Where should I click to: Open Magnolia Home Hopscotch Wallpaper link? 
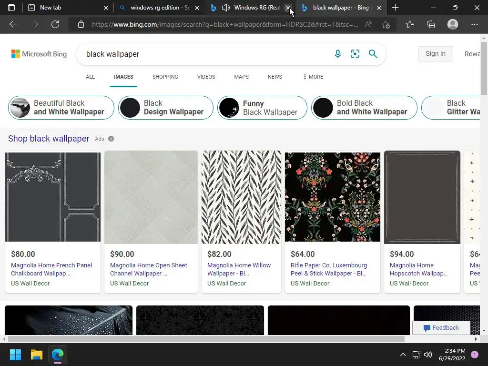coord(418,269)
